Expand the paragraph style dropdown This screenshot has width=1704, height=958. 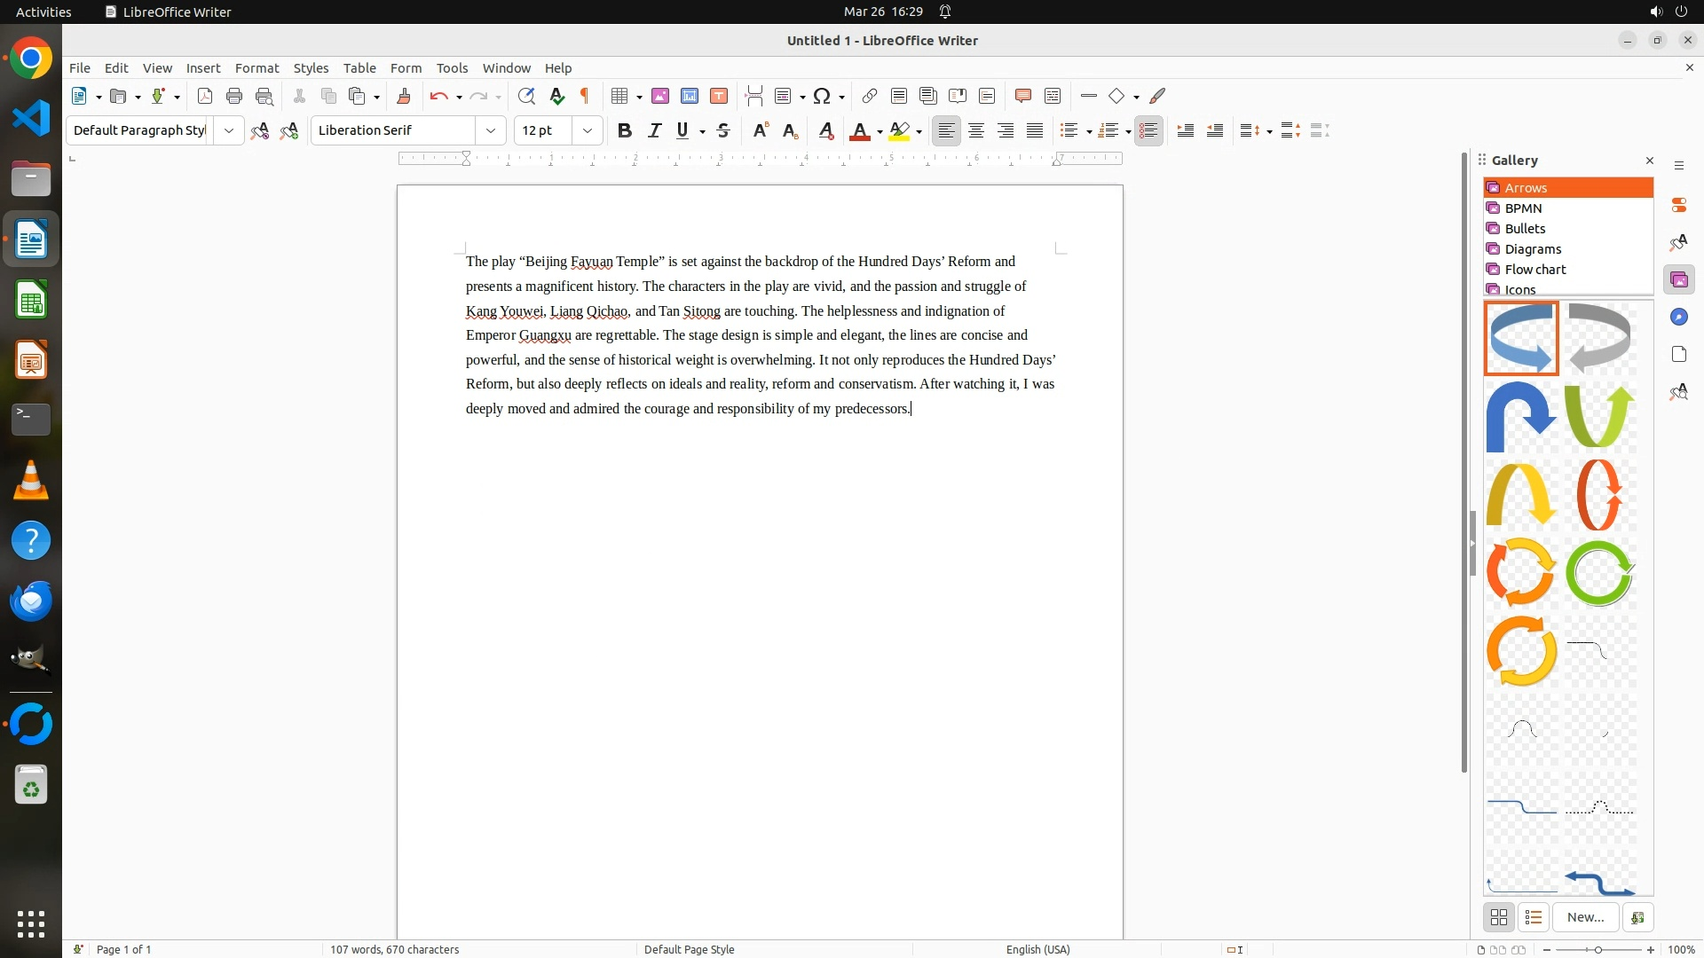[229, 130]
